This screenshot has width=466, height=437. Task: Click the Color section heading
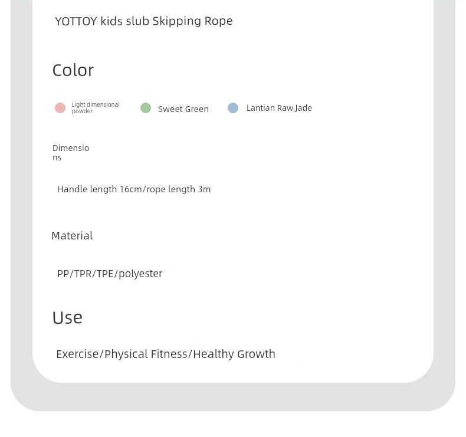pyautogui.click(x=73, y=70)
